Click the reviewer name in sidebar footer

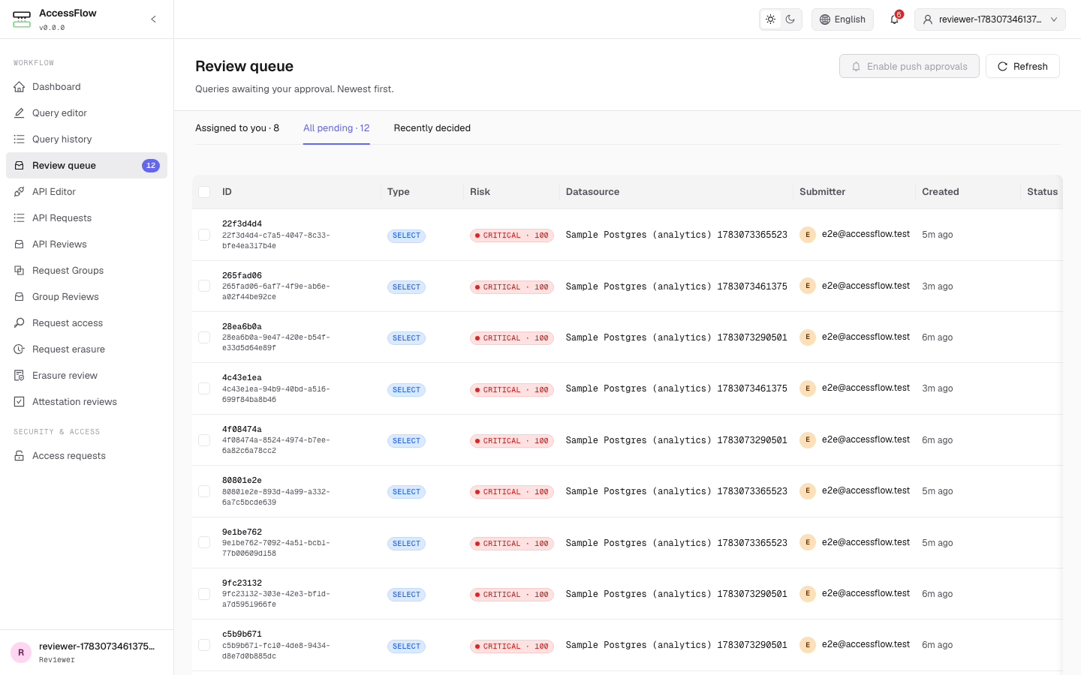click(97, 646)
